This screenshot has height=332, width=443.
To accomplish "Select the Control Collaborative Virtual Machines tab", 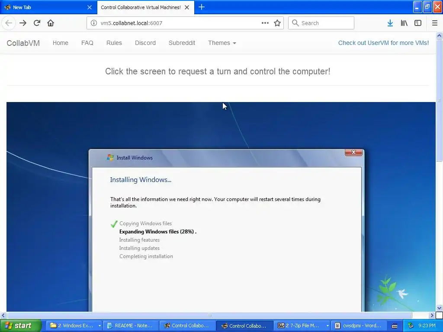I will pos(146,7).
